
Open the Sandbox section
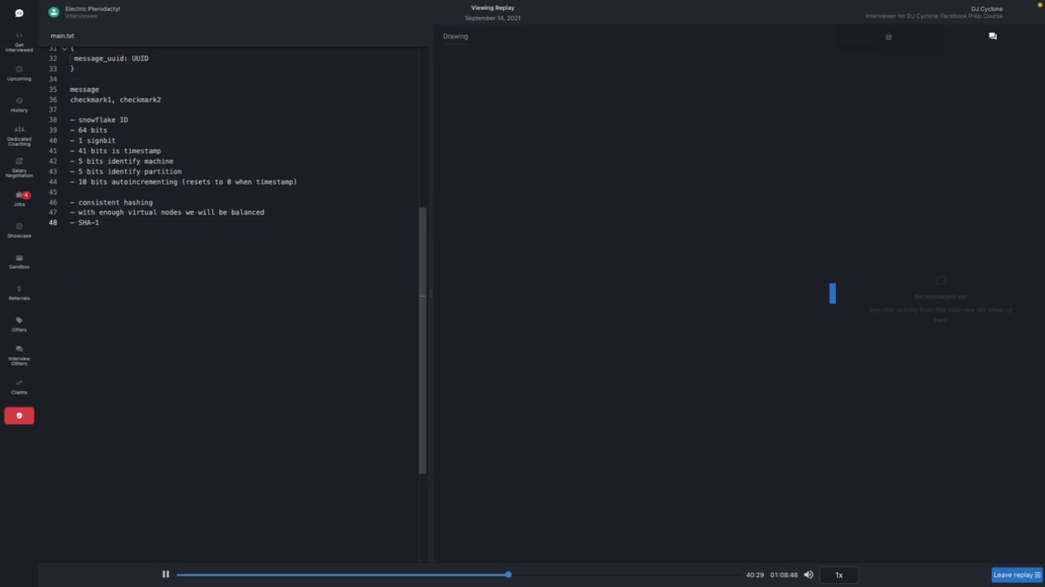(x=19, y=262)
